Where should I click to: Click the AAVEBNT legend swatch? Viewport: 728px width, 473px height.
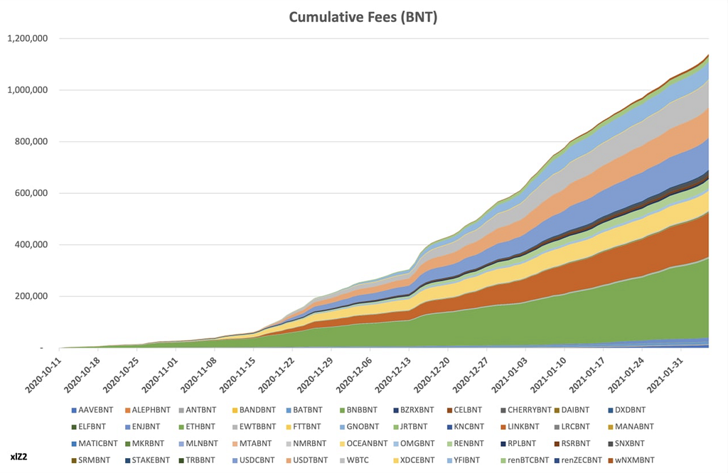74,410
